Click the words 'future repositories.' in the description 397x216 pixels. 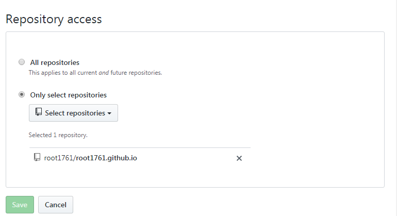(136, 73)
